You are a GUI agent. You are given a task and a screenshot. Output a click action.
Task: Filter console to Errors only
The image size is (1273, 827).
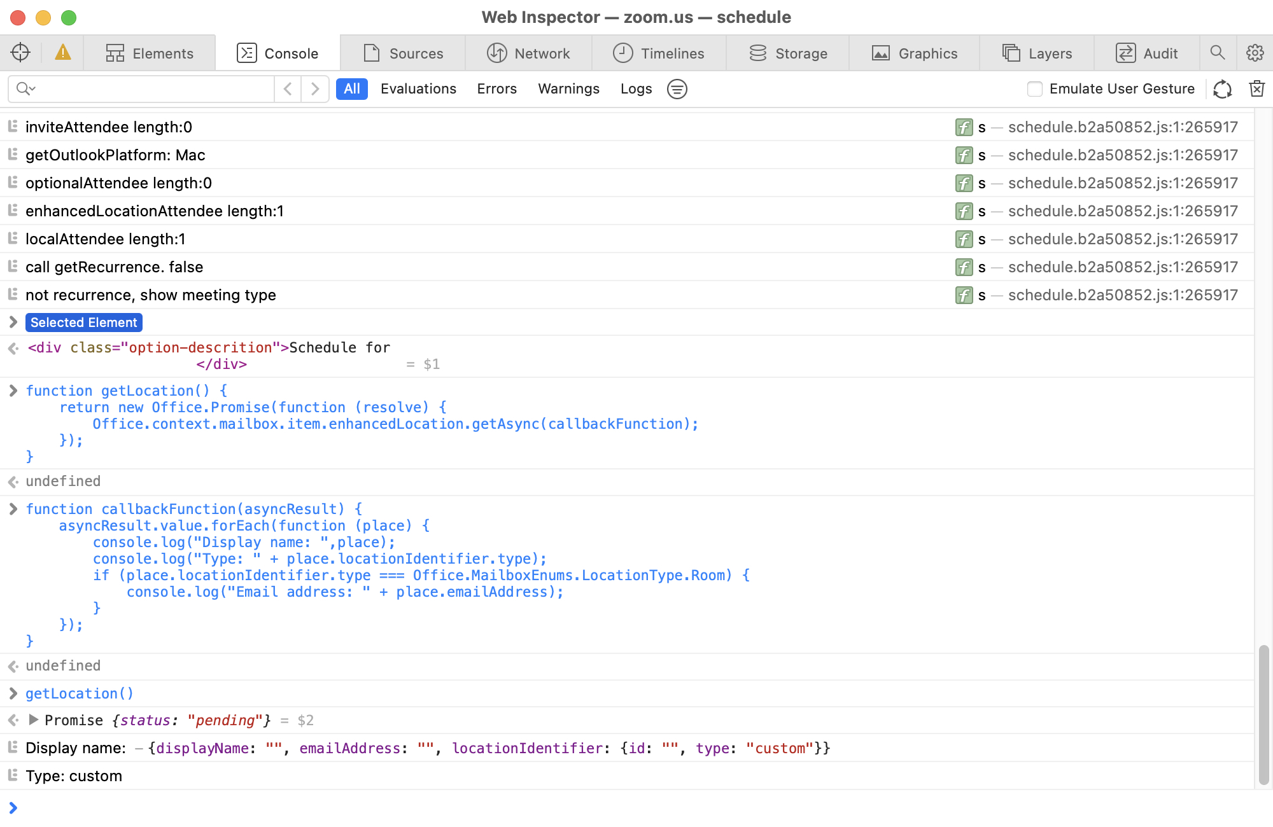(x=496, y=89)
